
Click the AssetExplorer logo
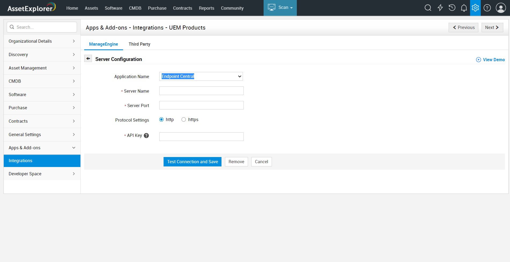(32, 8)
